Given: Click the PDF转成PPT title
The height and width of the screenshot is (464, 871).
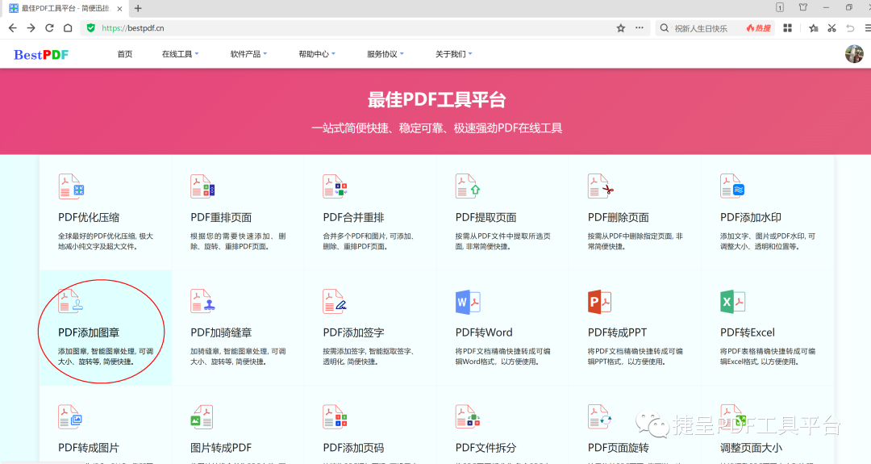Looking at the screenshot, I should click(617, 332).
